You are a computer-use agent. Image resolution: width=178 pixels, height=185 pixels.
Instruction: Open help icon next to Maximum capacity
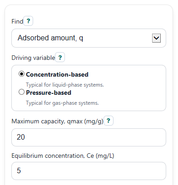coord(109,121)
